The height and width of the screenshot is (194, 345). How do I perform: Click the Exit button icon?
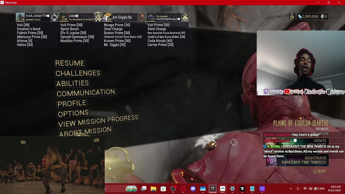[x=315, y=171]
